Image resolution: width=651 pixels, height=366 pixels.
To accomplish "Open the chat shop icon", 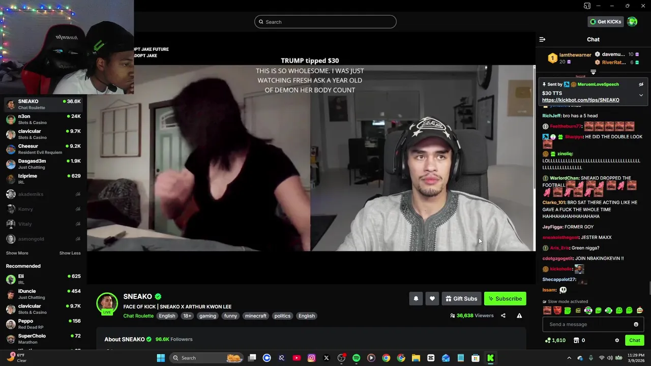I will tap(576, 340).
